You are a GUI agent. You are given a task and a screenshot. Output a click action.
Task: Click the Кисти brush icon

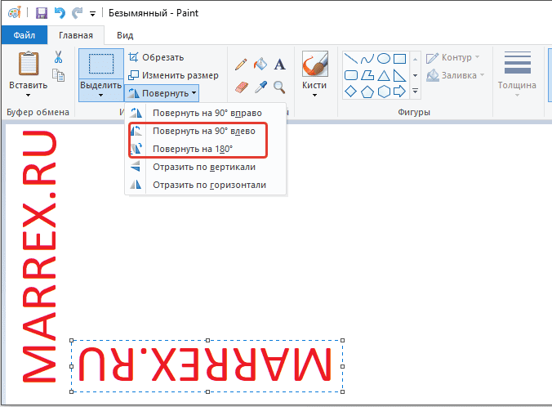[314, 64]
